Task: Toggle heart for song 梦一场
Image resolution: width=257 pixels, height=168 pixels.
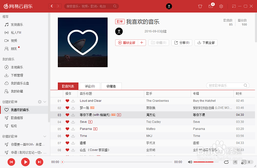Action: pyautogui.click(x=67, y=108)
